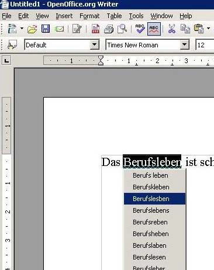
Task: Choose suggestion "Berufsreben"
Action: click(155, 222)
